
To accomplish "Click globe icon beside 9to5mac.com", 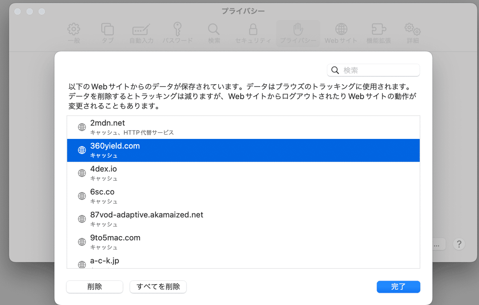I will pos(82,242).
